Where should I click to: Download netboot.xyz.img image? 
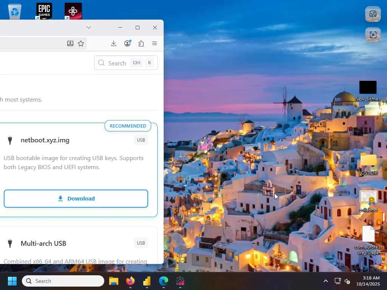pos(76,199)
